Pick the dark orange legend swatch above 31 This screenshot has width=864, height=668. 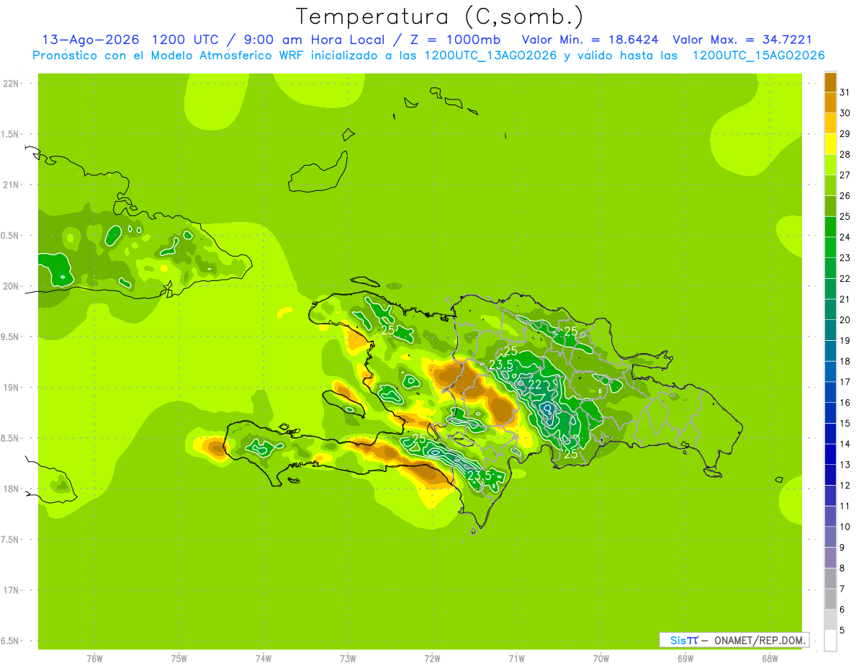pyautogui.click(x=830, y=82)
